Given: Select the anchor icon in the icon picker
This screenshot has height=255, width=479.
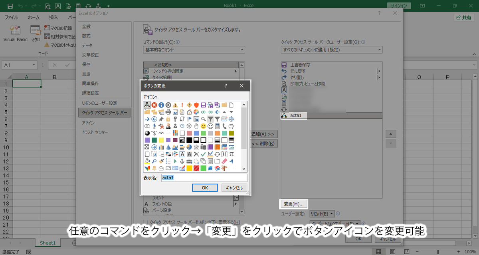Looking at the screenshot, I should [182, 161].
